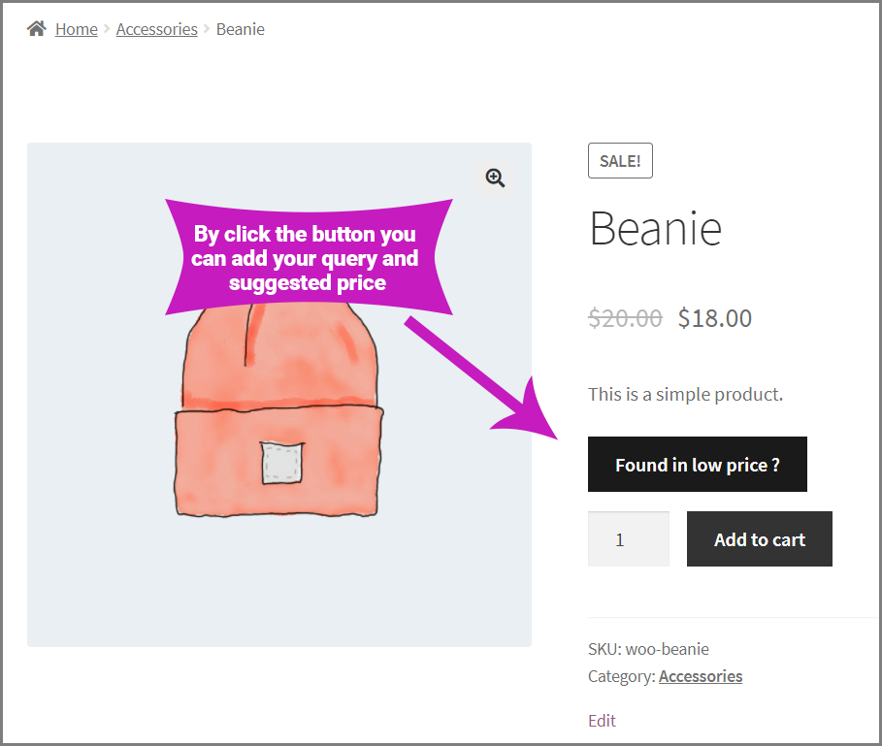This screenshot has height=746, width=882.
Task: Click the 'Found in low price ?' button
Action: pyautogui.click(x=698, y=465)
